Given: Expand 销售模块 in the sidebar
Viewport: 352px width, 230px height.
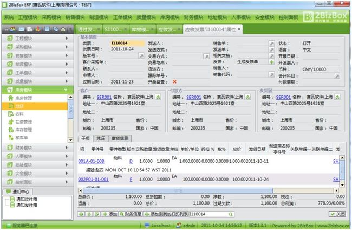Looking at the screenshot, I should 37,55.
